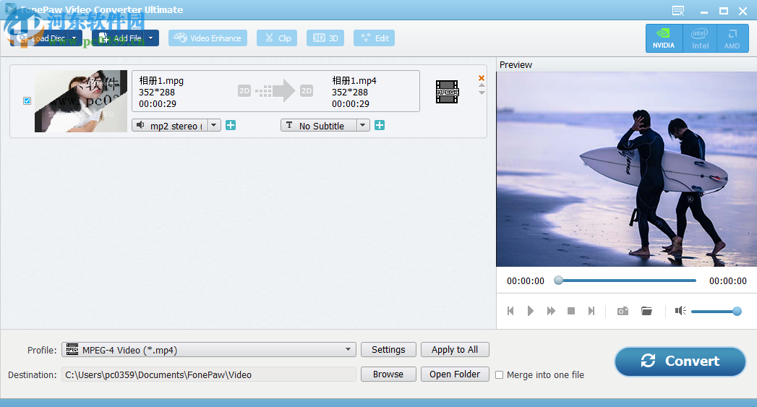The width and height of the screenshot is (757, 407).
Task: Click the source filename 相册1.mpg
Action: click(161, 81)
